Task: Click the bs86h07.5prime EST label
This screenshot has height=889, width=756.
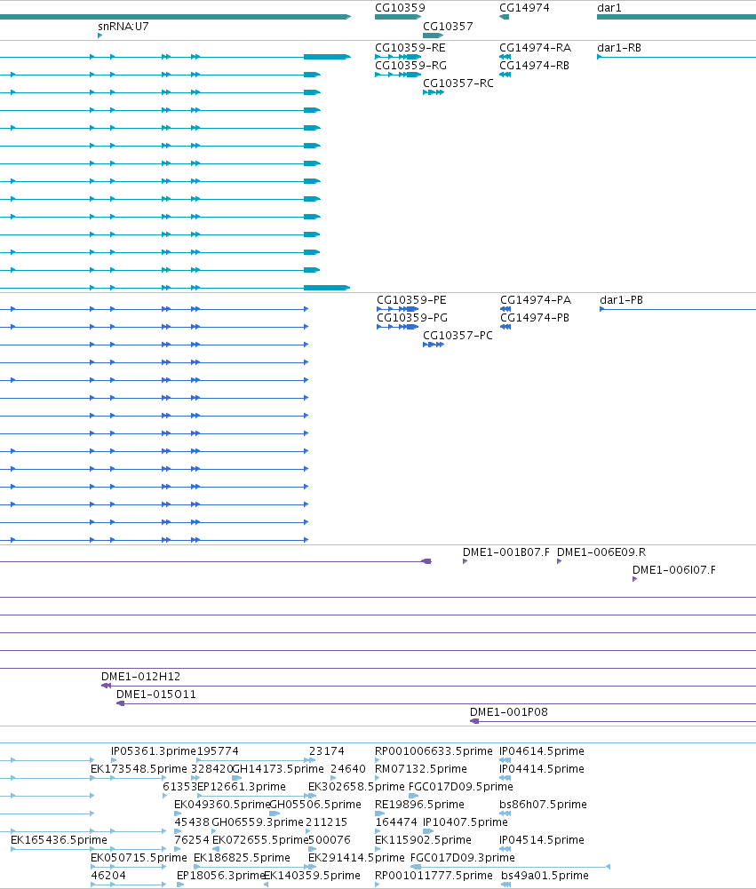Action: 543,805
